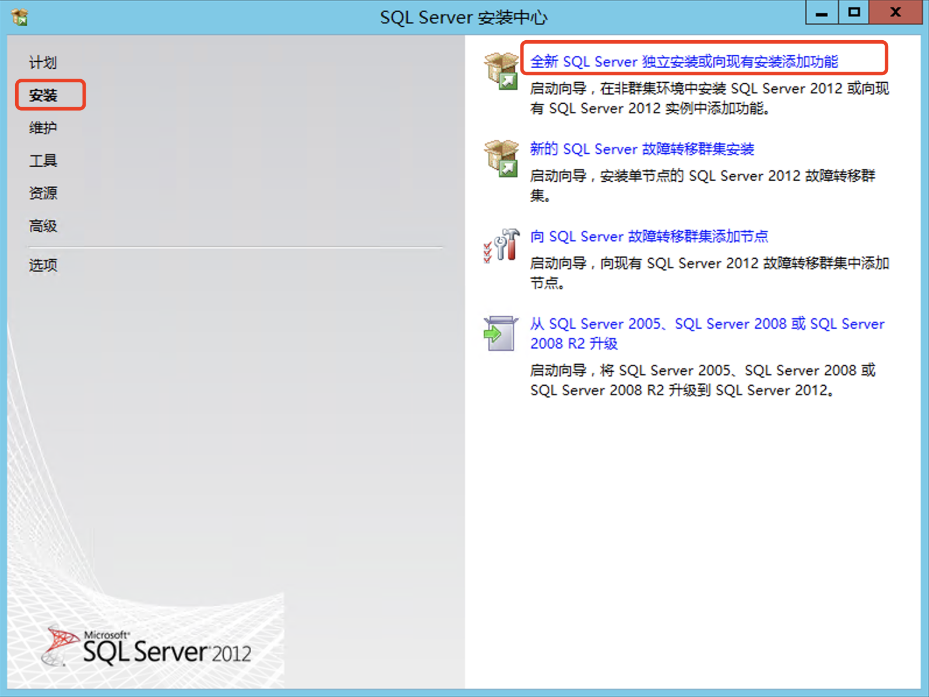This screenshot has width=929, height=697.
Task: Switch to the 维护 (Maintenance) page
Action: click(43, 128)
